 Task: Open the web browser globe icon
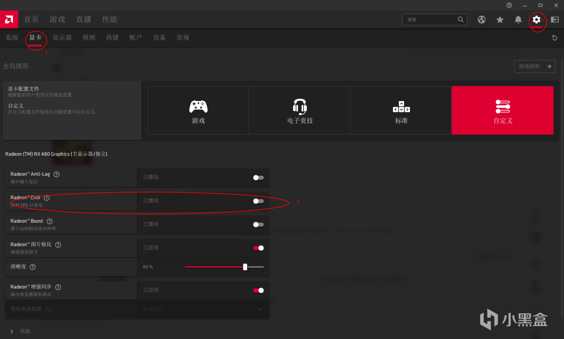[482, 20]
